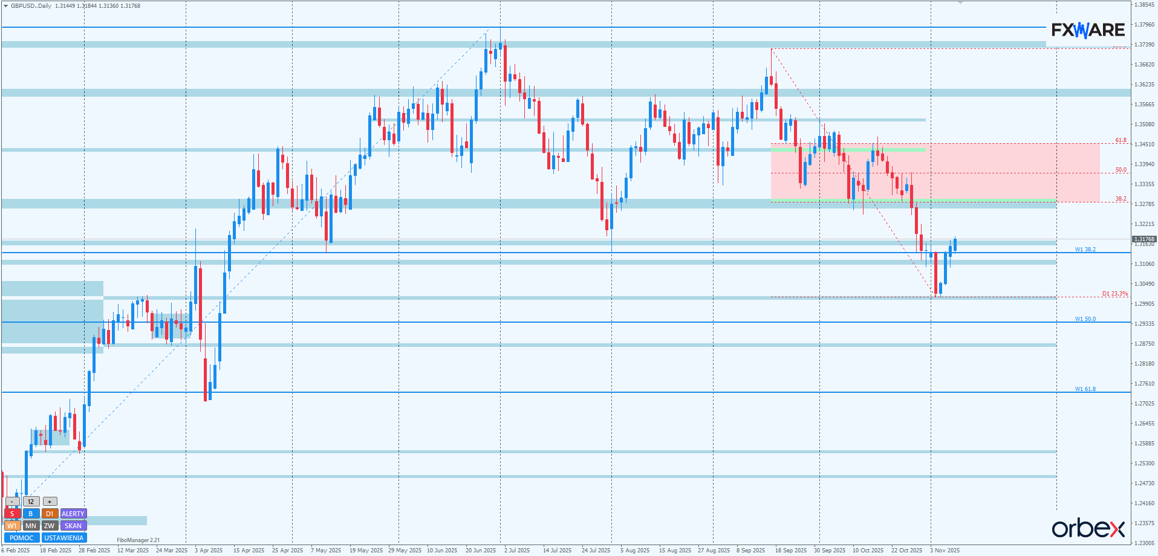This screenshot has height=556, width=1158.
Task: Select the W1 50.0 Fibonacci level label
Action: pyautogui.click(x=1085, y=319)
